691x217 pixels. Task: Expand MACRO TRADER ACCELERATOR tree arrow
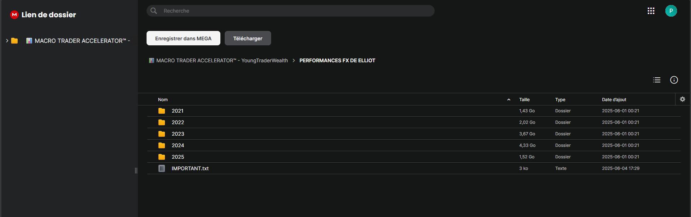pyautogui.click(x=7, y=41)
